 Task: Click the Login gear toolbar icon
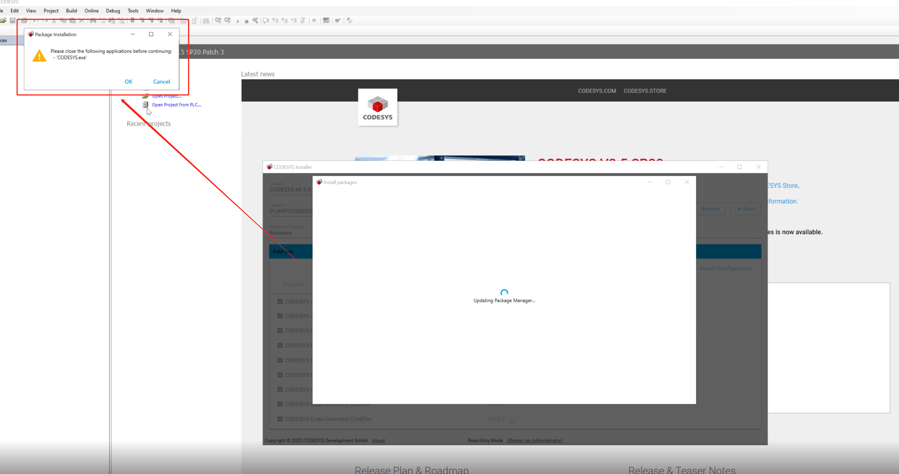click(218, 21)
